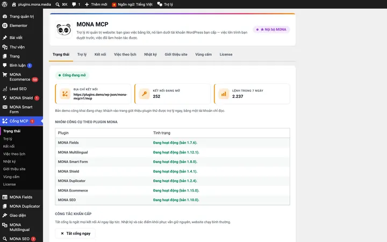The width and height of the screenshot is (387, 242).
Task: Select the Trạng thái tab
Action: [x=61, y=54]
